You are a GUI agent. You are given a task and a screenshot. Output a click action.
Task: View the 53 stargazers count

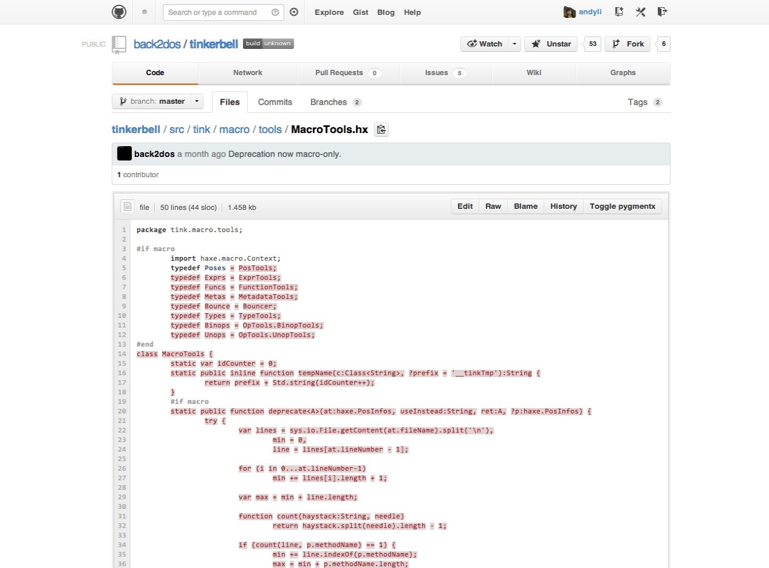592,44
